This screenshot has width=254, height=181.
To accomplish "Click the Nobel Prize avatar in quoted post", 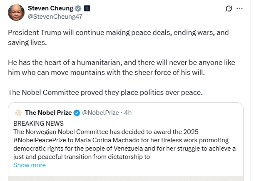I will 18,113.
